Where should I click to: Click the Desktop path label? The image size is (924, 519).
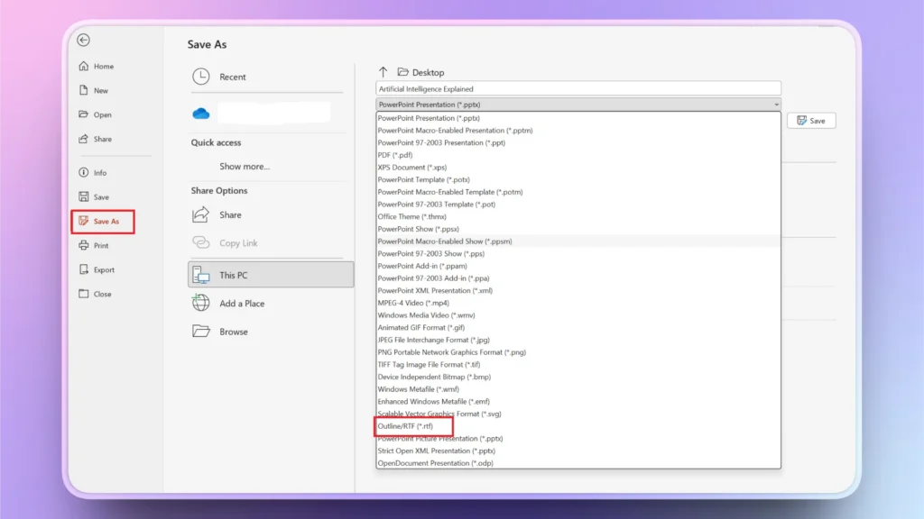click(428, 72)
